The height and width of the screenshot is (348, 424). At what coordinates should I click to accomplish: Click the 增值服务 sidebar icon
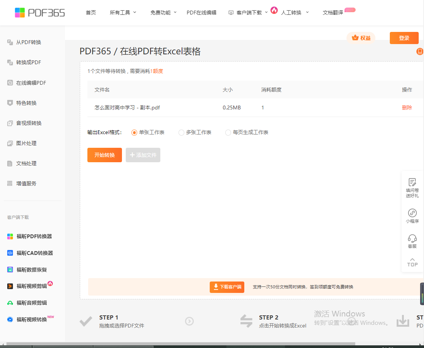pos(10,183)
